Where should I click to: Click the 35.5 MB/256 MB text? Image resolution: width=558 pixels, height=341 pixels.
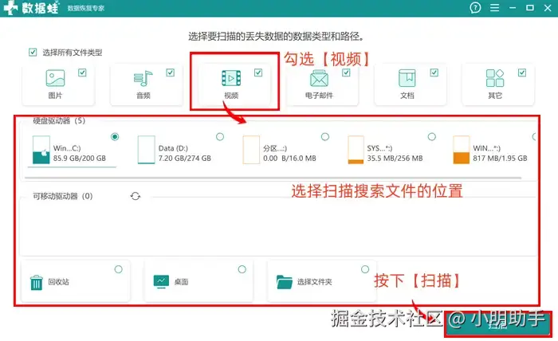395,159
